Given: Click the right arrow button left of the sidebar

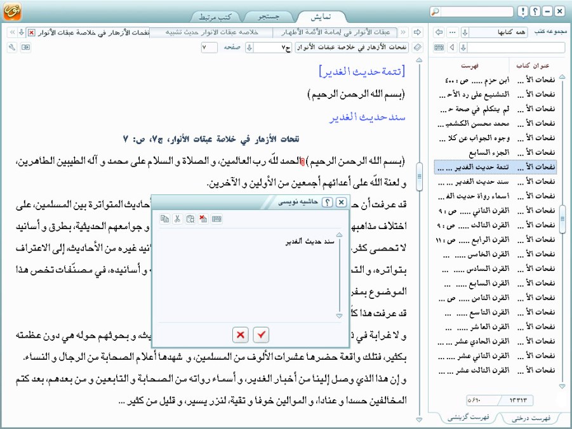Looking at the screenshot, I should [x=417, y=32].
